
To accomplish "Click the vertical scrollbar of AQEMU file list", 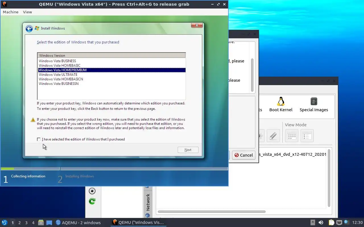I will [329, 178].
